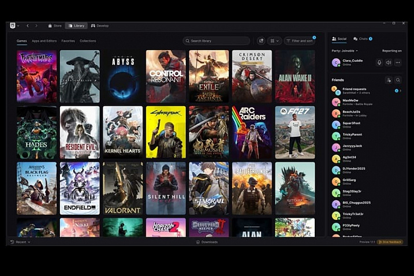The image size is (414, 276).
Task: Select the Games sub-tab
Action: (x=21, y=41)
